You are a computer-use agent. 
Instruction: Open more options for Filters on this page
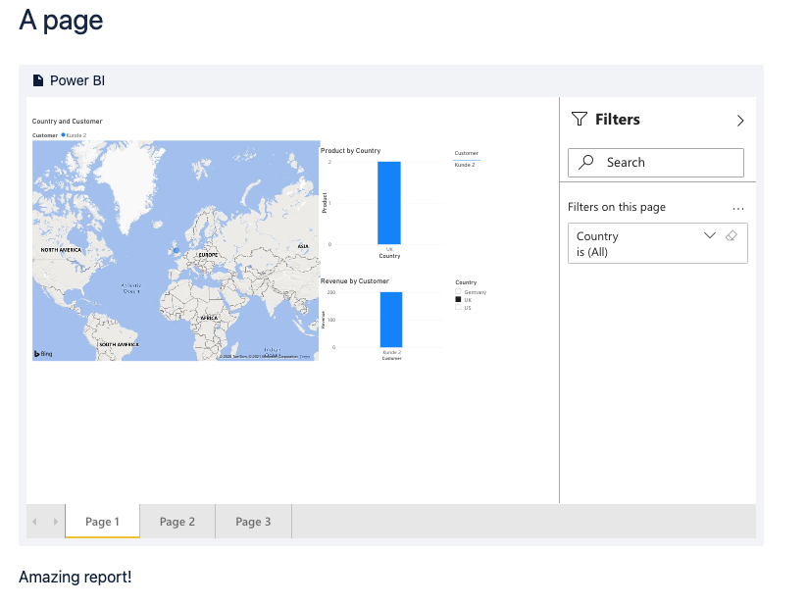pos(738,209)
